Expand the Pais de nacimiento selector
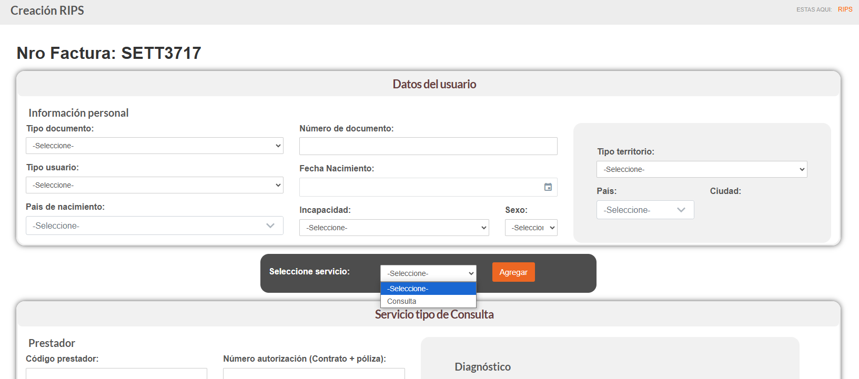Image resolution: width=859 pixels, height=379 pixels. coord(155,226)
